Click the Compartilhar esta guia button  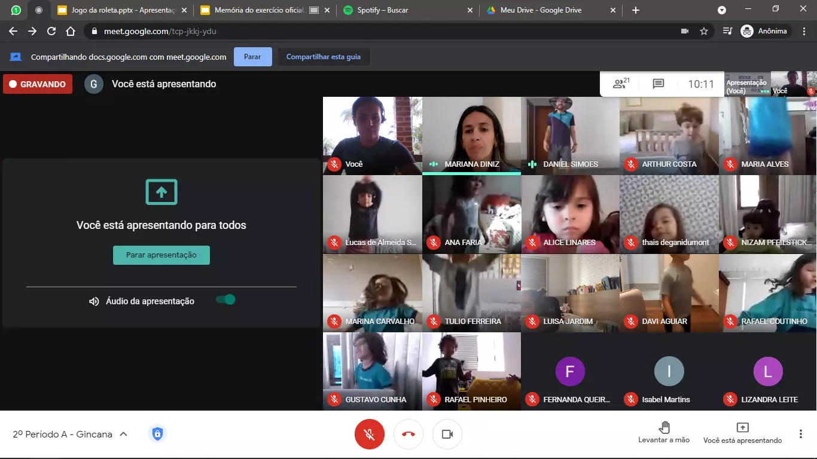point(323,57)
